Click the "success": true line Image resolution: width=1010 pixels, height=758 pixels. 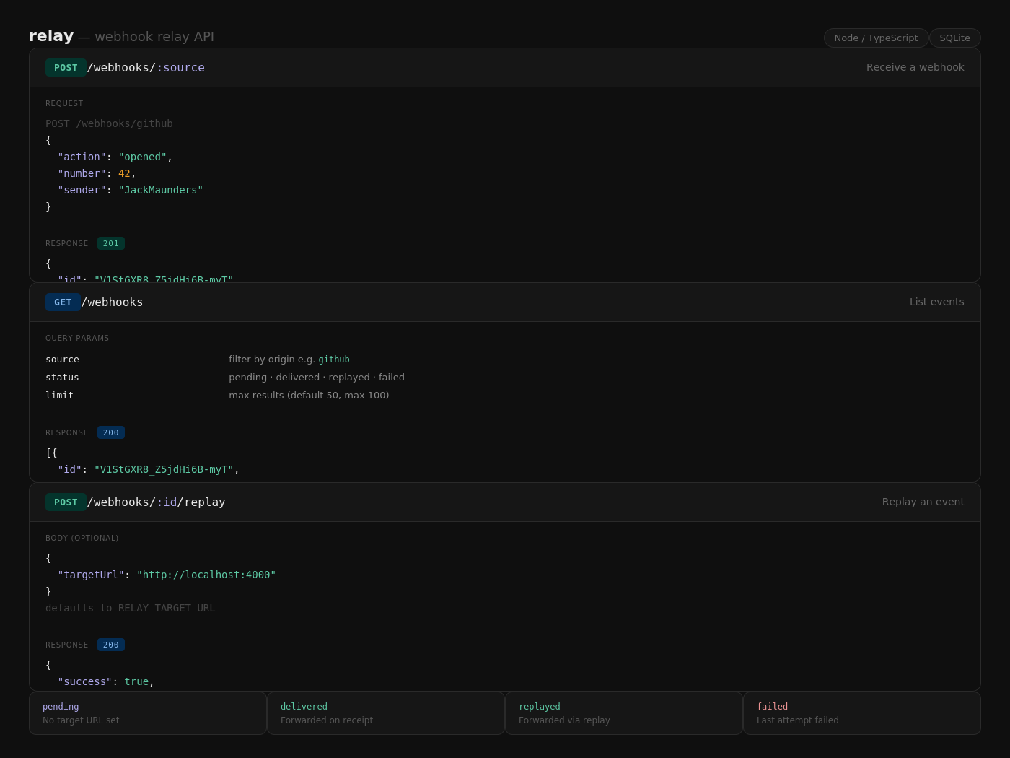coord(106,681)
